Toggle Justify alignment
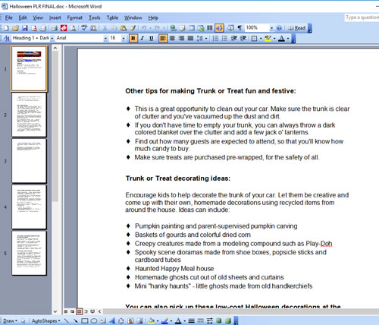The height and width of the screenshot is (325, 379). point(190,39)
